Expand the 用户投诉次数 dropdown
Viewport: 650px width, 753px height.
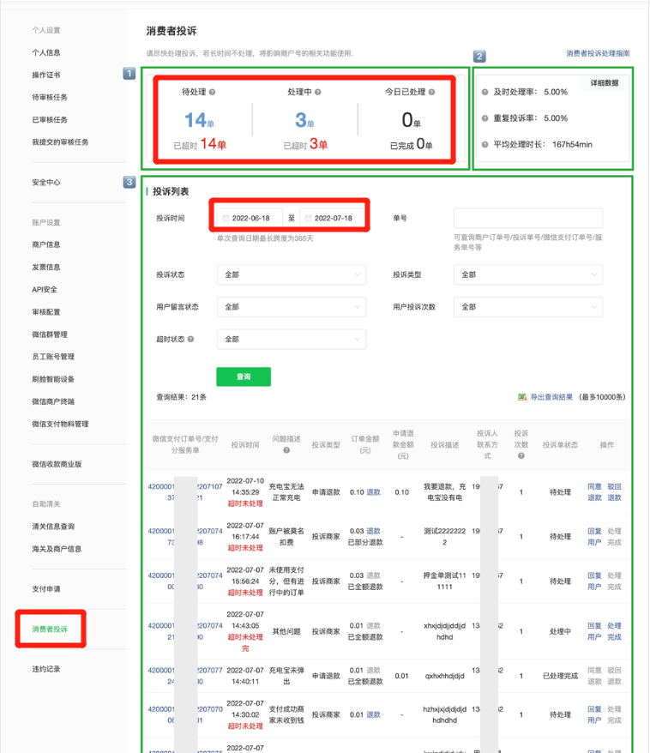[x=528, y=307]
